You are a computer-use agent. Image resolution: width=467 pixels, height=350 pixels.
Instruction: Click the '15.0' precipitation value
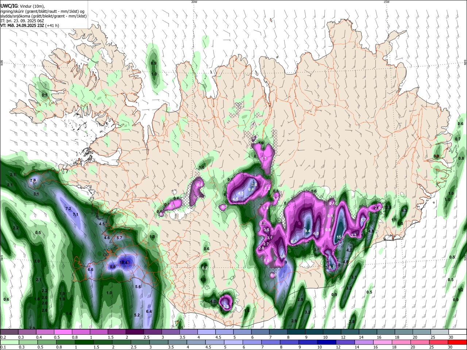(340, 237)
